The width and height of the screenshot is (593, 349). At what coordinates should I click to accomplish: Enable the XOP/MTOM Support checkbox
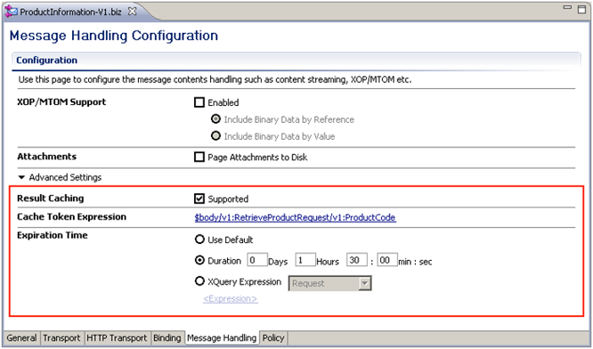[x=200, y=102]
